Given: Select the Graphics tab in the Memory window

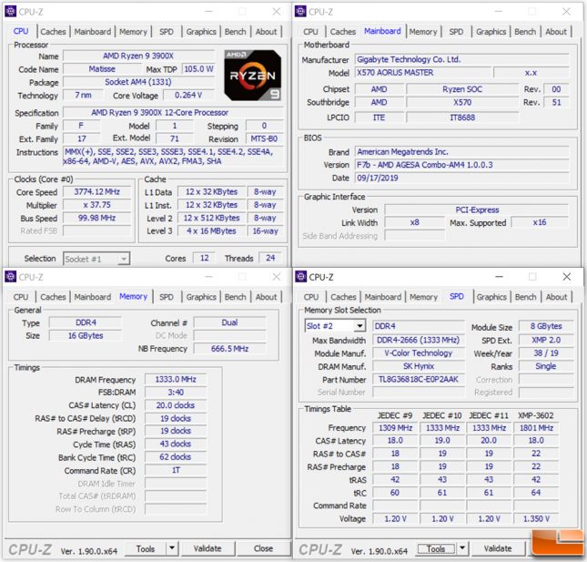Looking at the screenshot, I should click(201, 297).
